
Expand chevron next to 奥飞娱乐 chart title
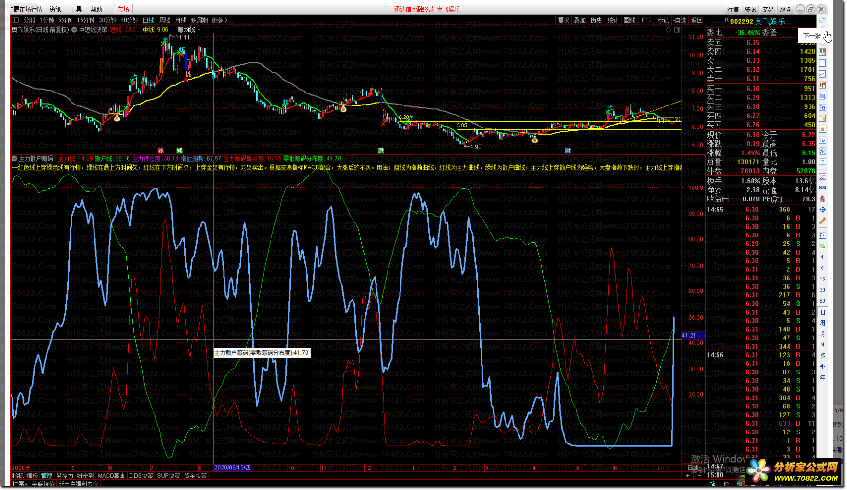pyautogui.click(x=74, y=30)
